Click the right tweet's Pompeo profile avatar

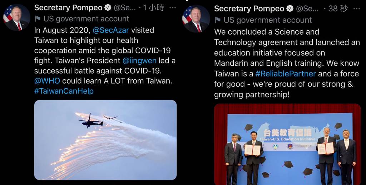click(196, 19)
